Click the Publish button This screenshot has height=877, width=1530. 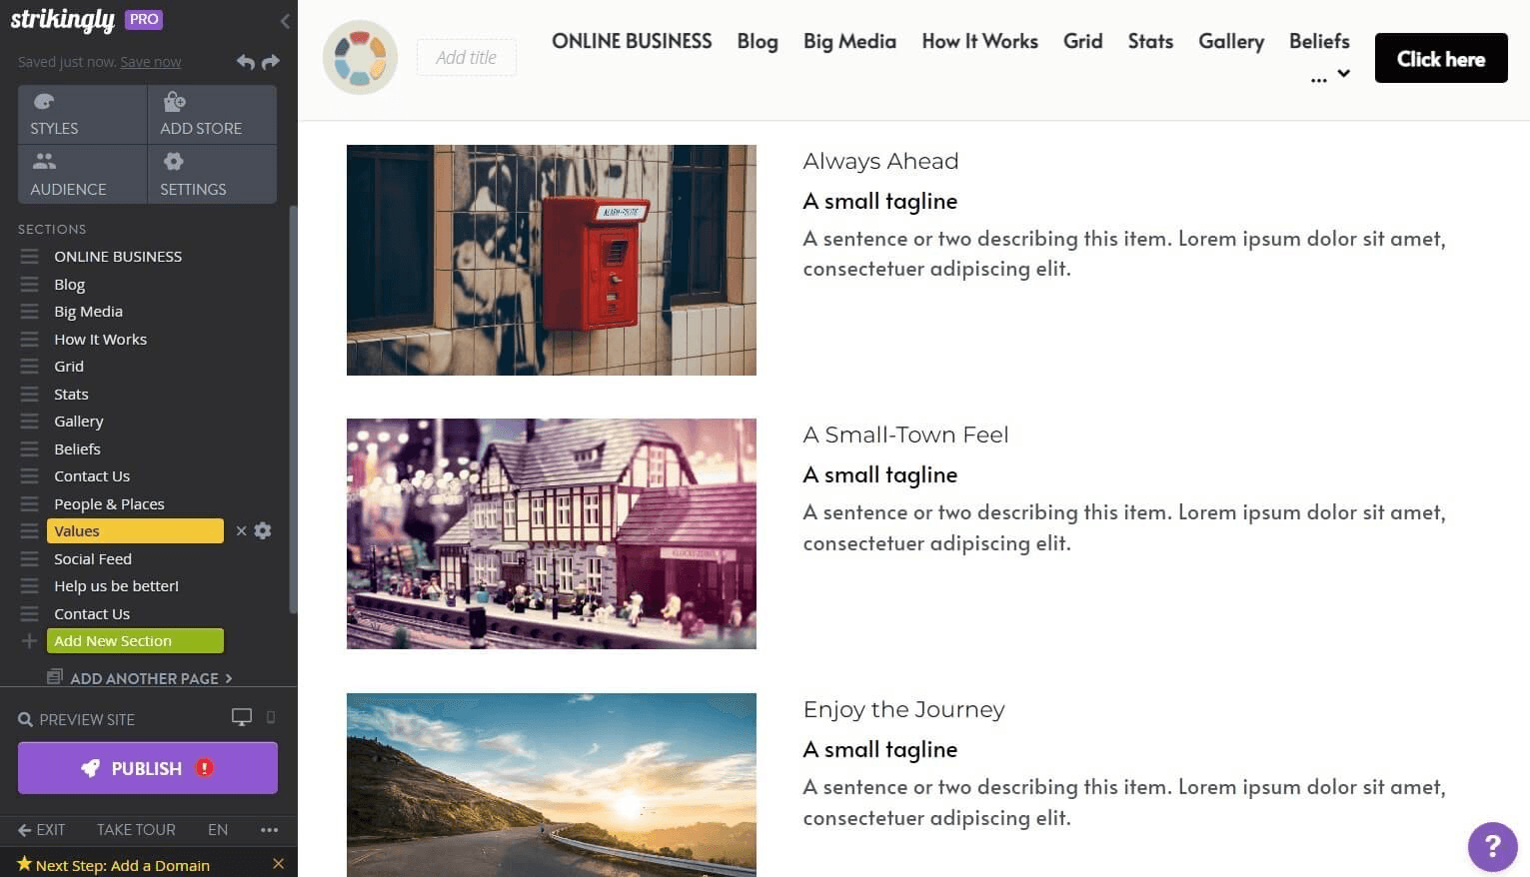(148, 768)
